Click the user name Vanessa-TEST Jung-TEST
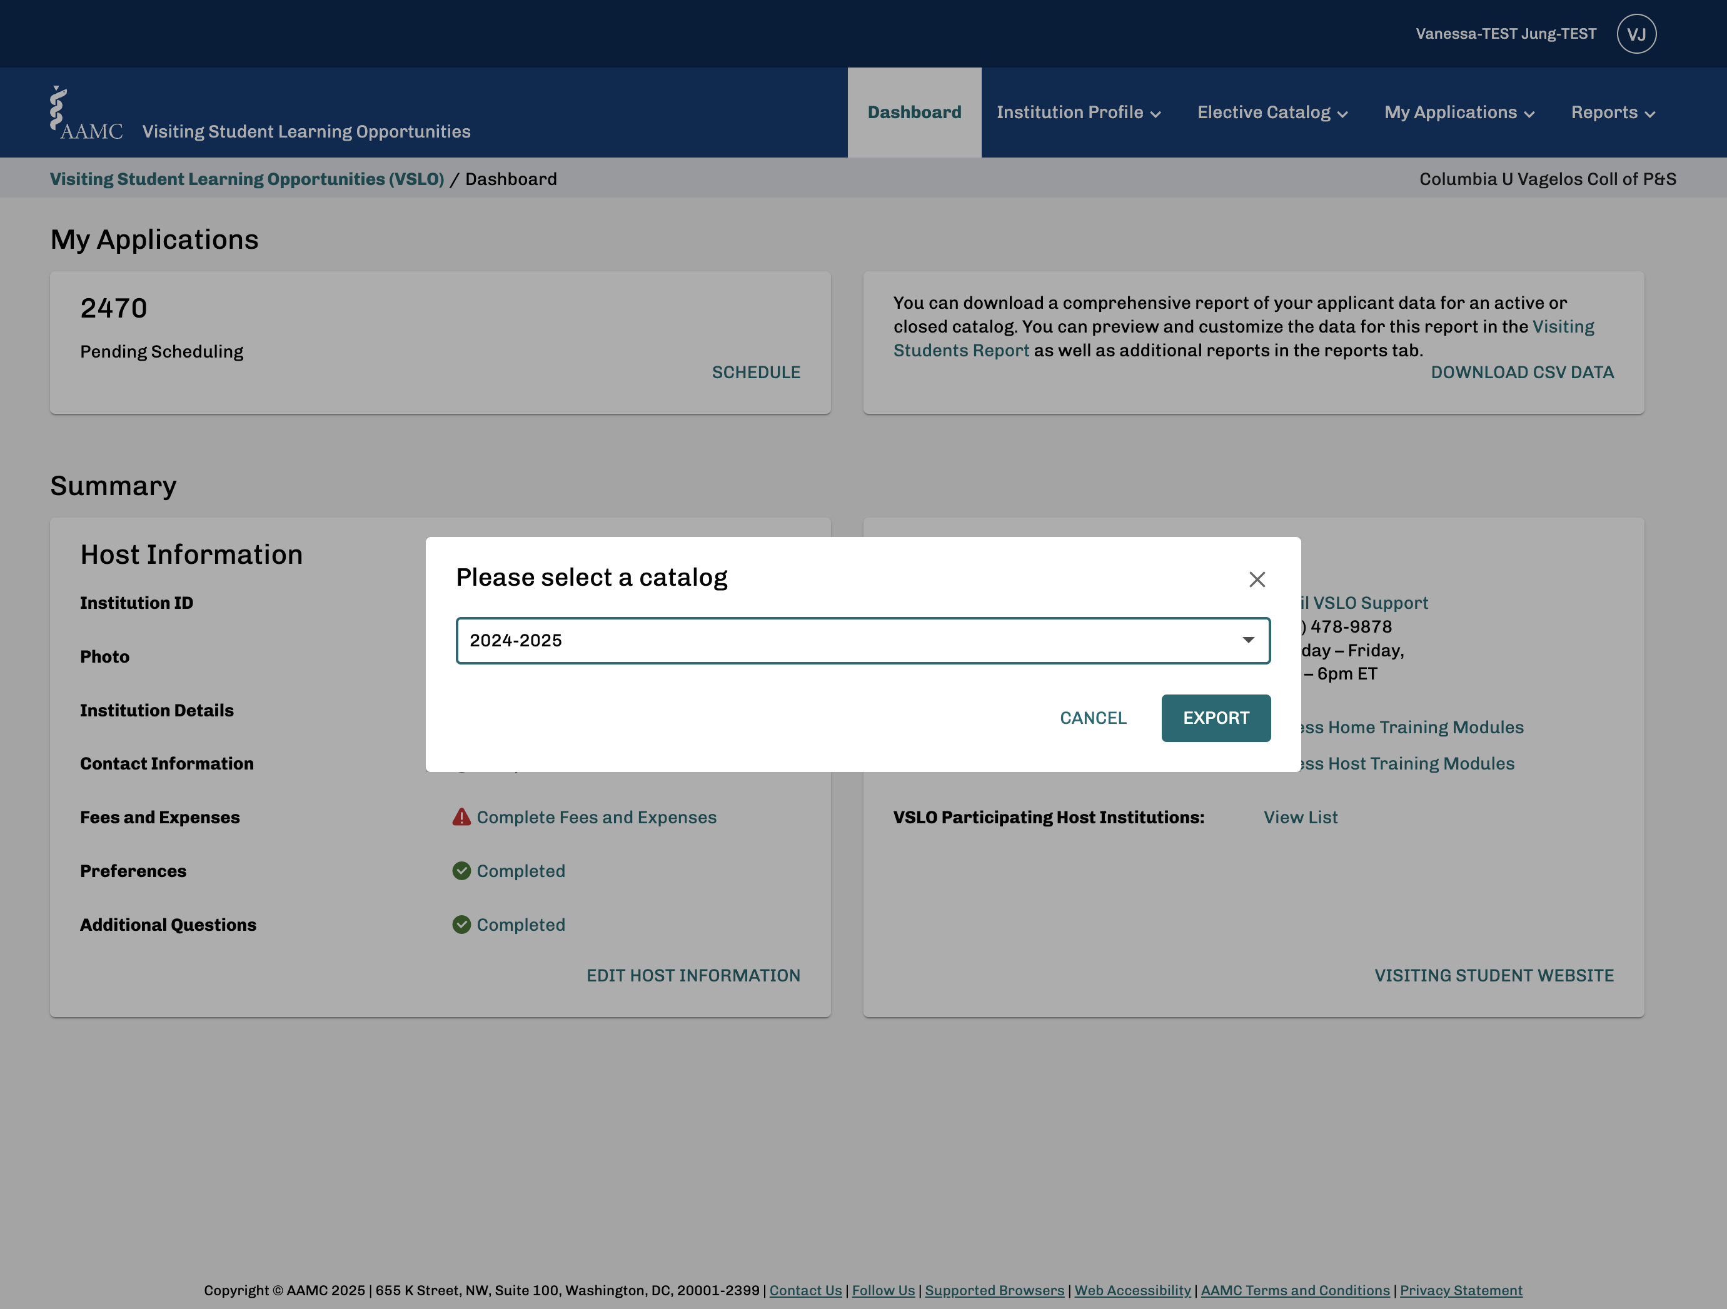Image resolution: width=1727 pixels, height=1309 pixels. 1505,34
